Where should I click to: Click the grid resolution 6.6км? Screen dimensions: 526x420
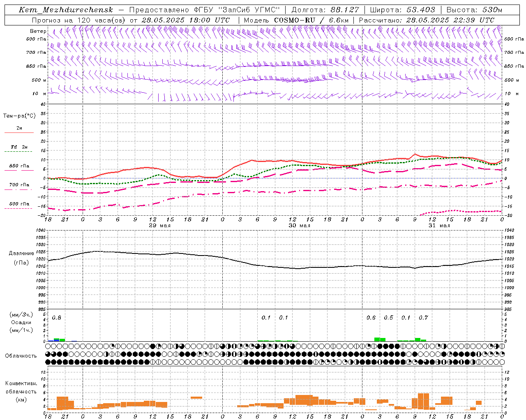[x=339, y=20]
